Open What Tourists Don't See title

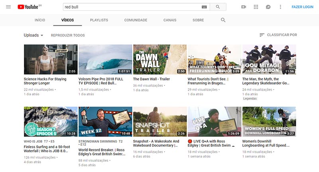click(x=208, y=81)
